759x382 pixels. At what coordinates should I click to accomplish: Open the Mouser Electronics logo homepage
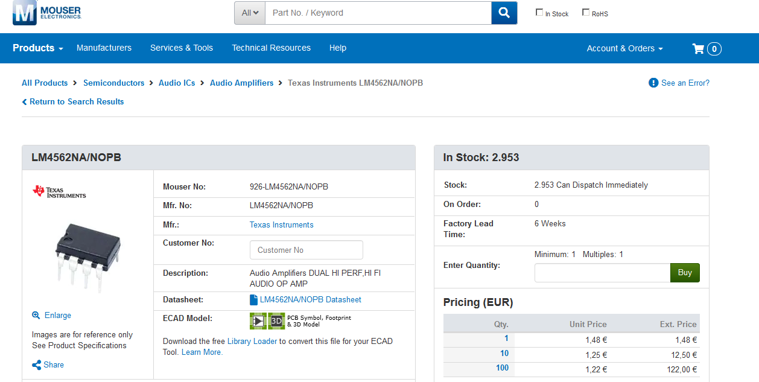click(47, 13)
